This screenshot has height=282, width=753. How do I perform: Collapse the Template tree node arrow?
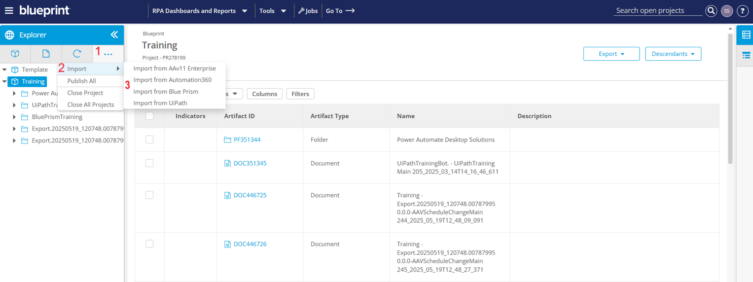[x=4, y=70]
